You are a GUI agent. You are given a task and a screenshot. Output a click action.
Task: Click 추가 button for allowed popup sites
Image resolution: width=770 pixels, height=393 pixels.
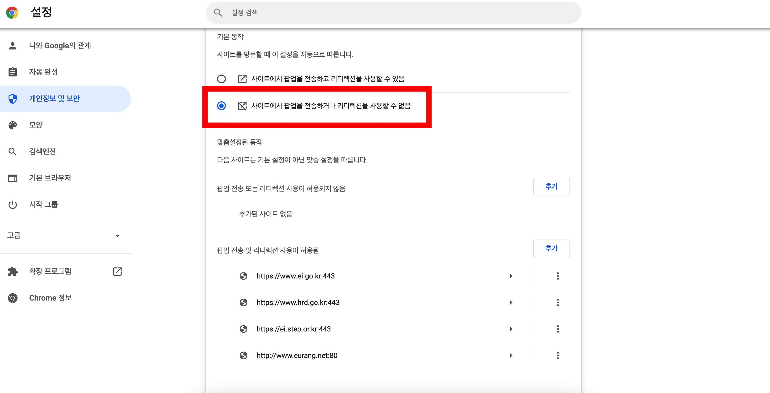552,248
